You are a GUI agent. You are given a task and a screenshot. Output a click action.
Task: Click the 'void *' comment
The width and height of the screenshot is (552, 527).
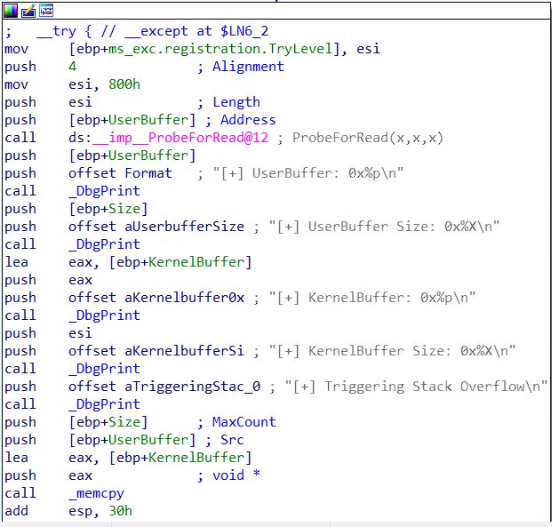(x=236, y=475)
